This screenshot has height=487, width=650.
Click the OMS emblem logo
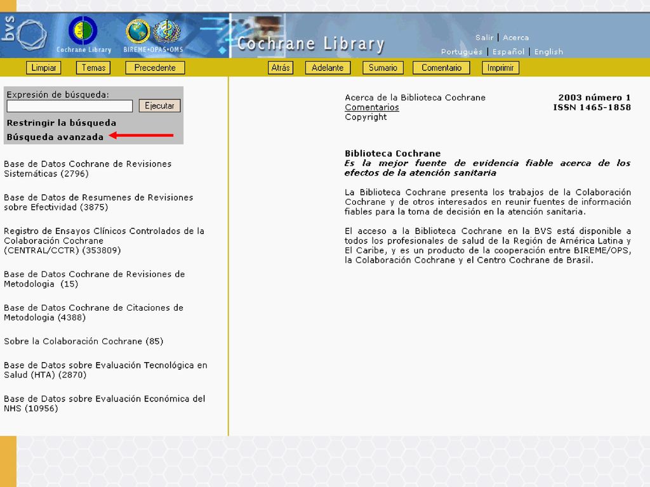click(x=167, y=32)
